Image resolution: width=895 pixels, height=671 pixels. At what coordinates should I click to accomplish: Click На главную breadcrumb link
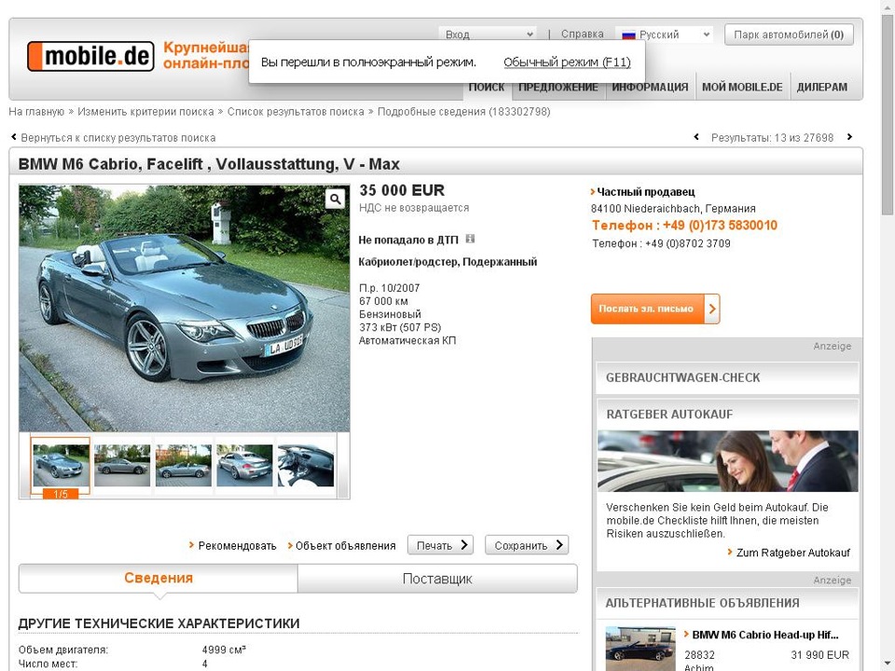coord(36,112)
